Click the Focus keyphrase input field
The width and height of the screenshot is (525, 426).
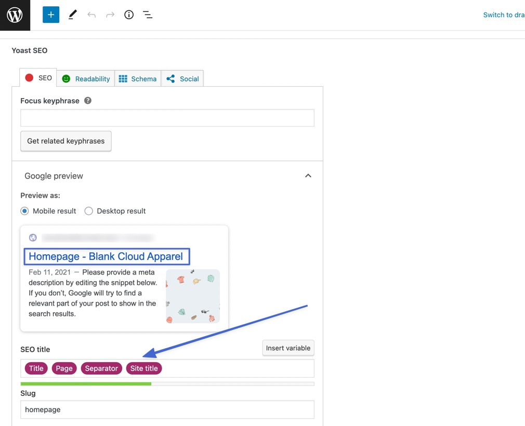(x=167, y=118)
